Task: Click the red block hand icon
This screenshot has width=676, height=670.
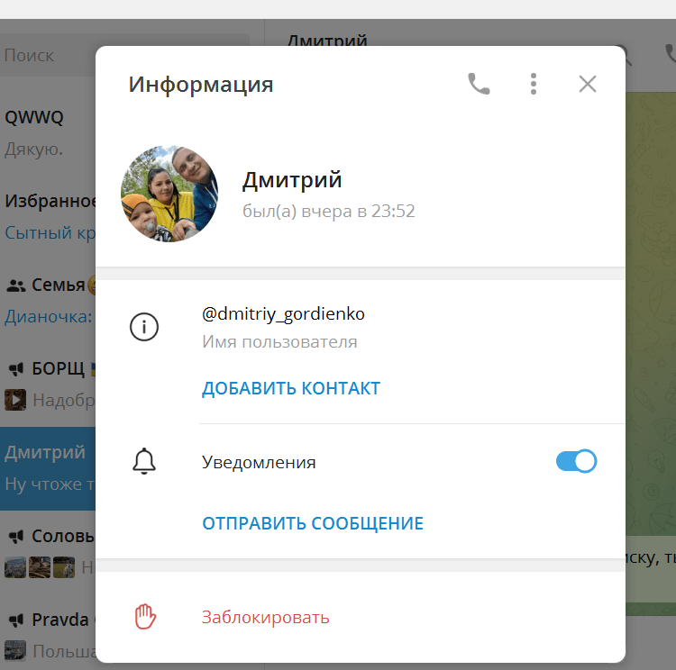Action: tap(145, 617)
